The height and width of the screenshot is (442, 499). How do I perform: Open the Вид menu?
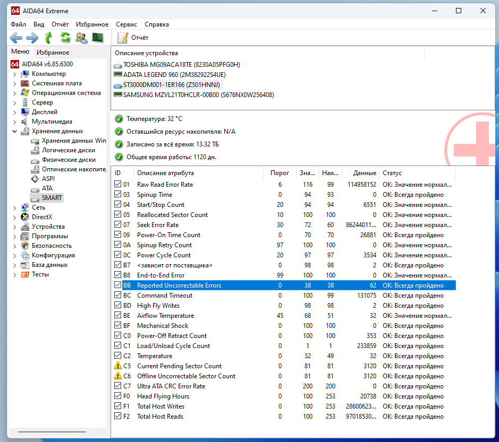pyautogui.click(x=39, y=24)
